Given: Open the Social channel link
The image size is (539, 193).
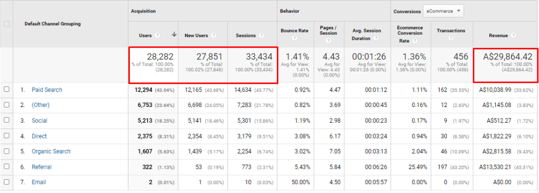Looking at the screenshot, I should click(x=39, y=121).
